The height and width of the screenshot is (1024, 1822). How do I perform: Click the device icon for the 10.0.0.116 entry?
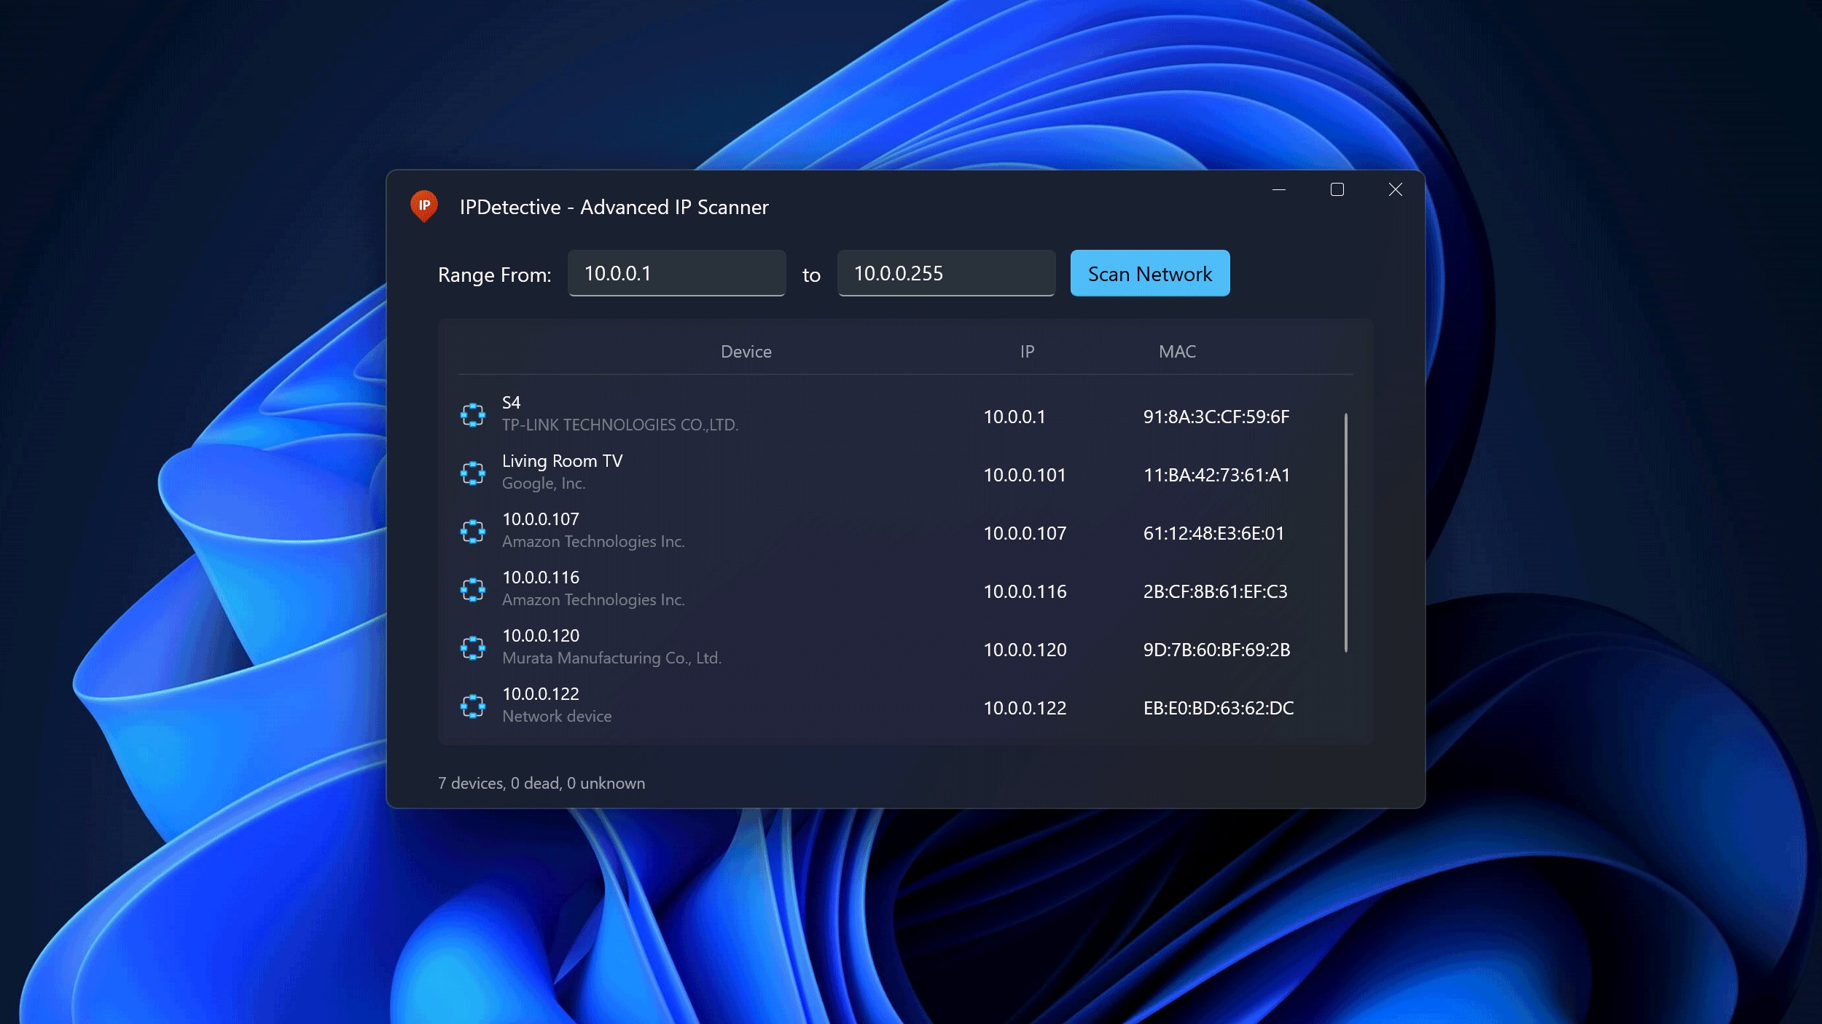[472, 589]
